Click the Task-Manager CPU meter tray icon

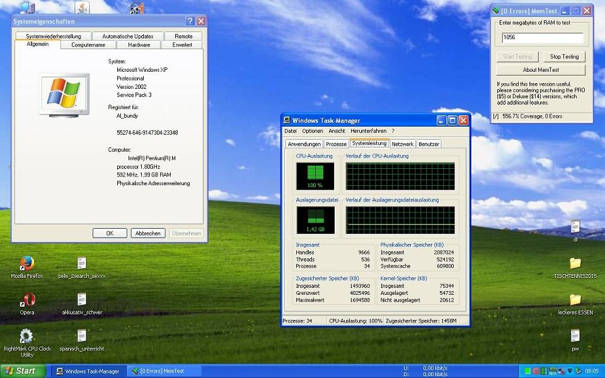pyautogui.click(x=544, y=371)
